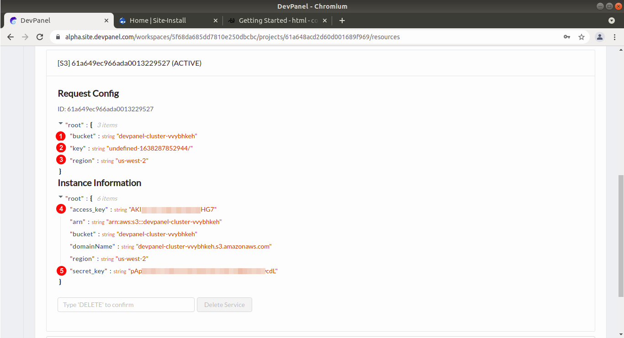Viewport: 624px width, 338px height.
Task: Switch to Home | Site-Install tab
Action: tap(158, 21)
